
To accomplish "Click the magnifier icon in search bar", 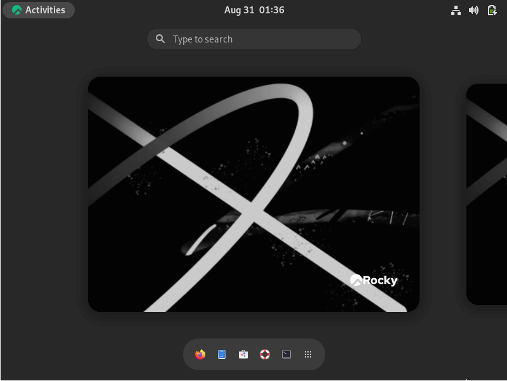I will [160, 39].
